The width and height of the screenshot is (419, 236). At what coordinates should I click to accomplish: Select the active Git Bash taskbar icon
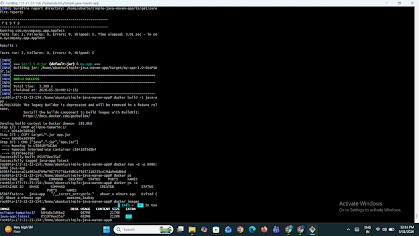[312, 229]
